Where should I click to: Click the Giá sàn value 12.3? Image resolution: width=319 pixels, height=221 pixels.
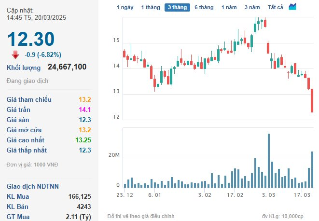(x=85, y=120)
